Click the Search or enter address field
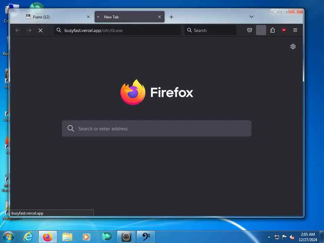Viewport: 324px width, 243px height. (x=157, y=128)
